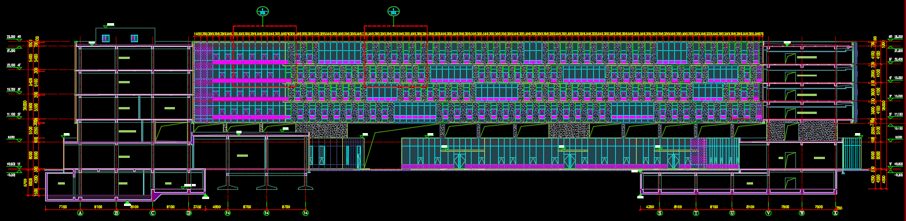Screen dimensions: 906x221
Task: Select grid axis bubble U
Action: click(x=732, y=213)
